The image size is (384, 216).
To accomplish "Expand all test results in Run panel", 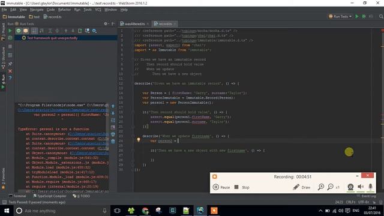I will [50, 31].
